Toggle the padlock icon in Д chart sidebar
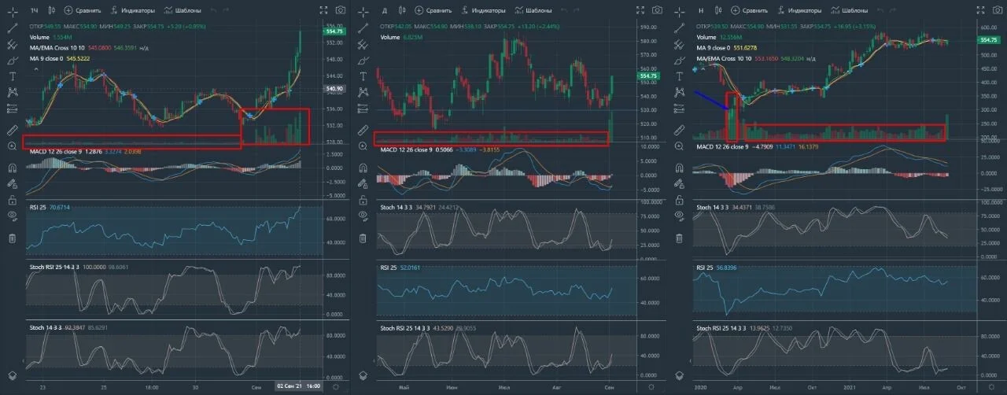Screen dimensions: 1007x395 363,199
